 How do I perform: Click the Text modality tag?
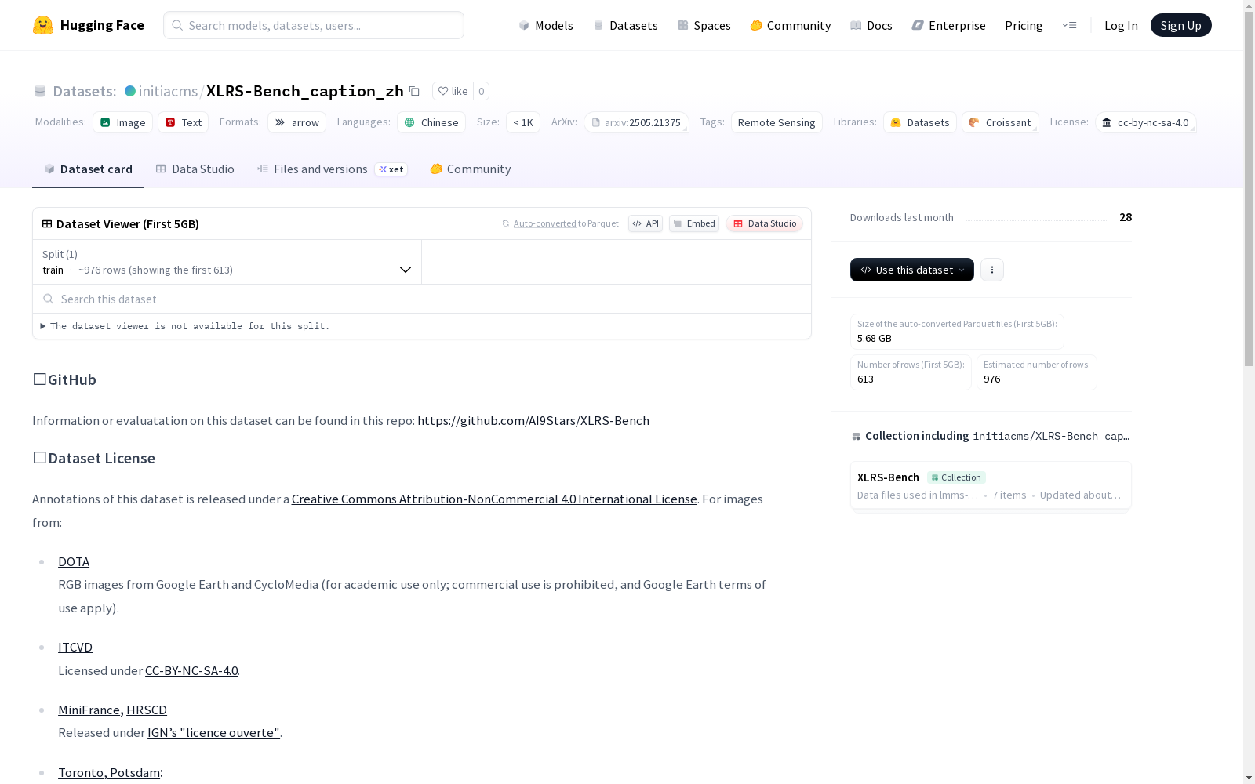[183, 122]
